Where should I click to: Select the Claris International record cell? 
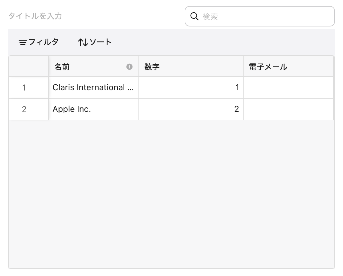[93, 87]
